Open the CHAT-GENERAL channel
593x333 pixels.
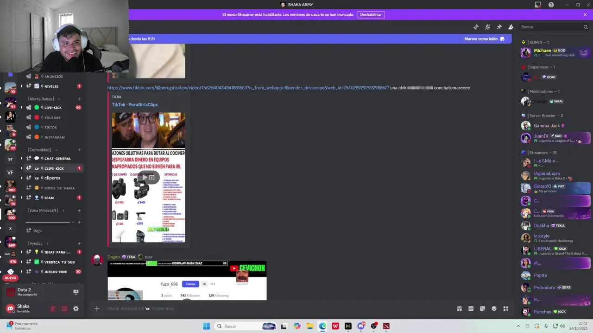(x=53, y=158)
